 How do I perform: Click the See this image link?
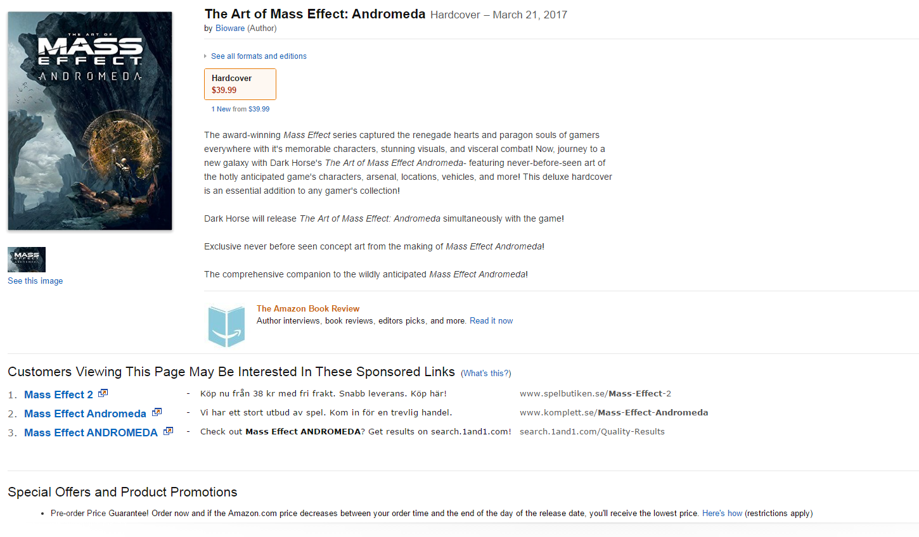35,281
